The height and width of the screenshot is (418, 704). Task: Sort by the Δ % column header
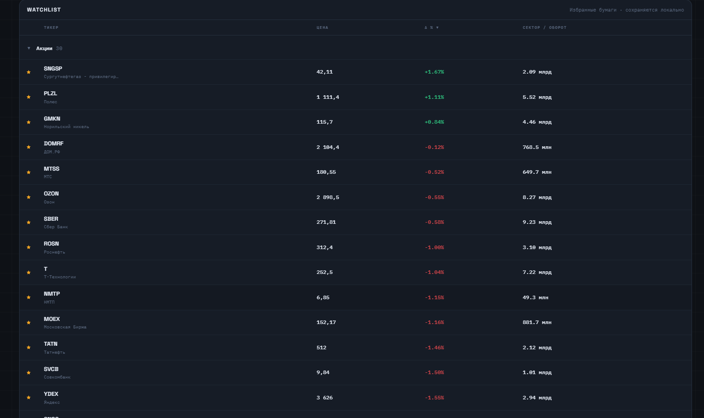click(431, 27)
